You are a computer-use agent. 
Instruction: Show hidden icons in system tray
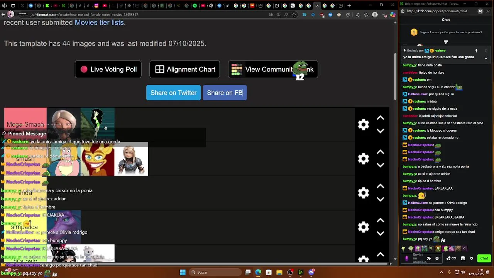point(442,272)
